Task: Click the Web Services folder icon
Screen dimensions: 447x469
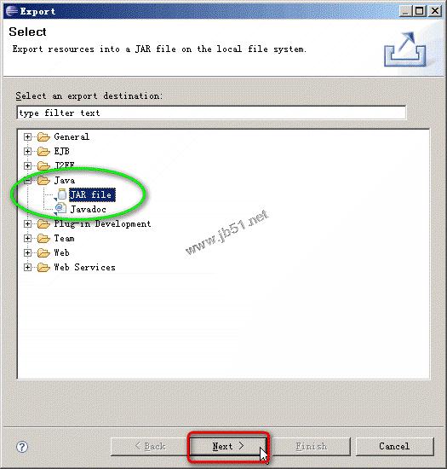Action: point(43,268)
